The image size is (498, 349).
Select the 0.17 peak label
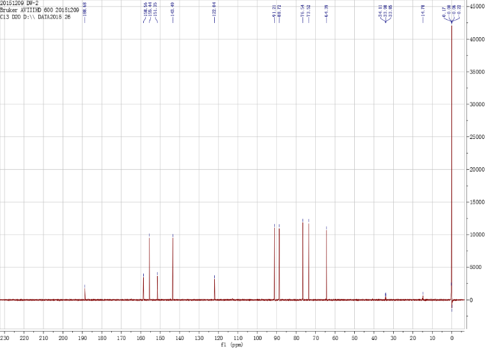tap(444, 12)
